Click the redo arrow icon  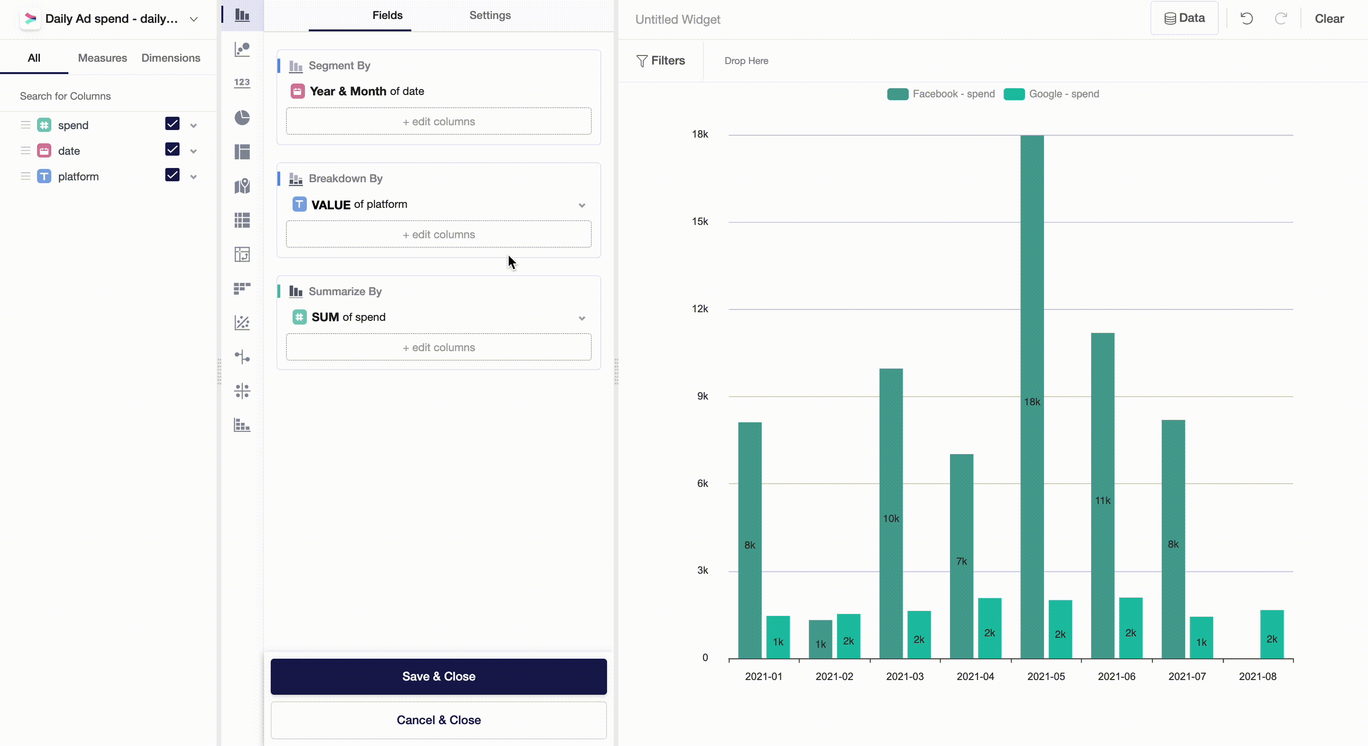(x=1281, y=19)
